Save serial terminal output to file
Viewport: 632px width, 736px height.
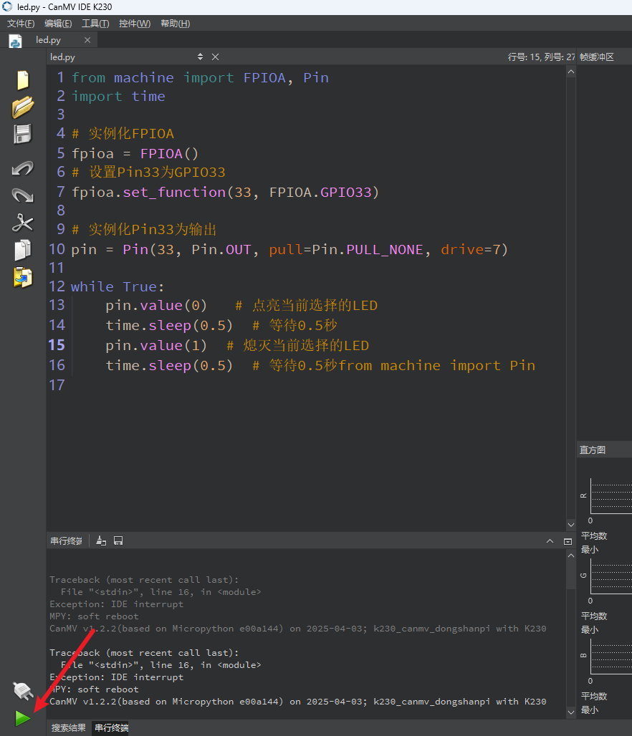click(x=118, y=541)
